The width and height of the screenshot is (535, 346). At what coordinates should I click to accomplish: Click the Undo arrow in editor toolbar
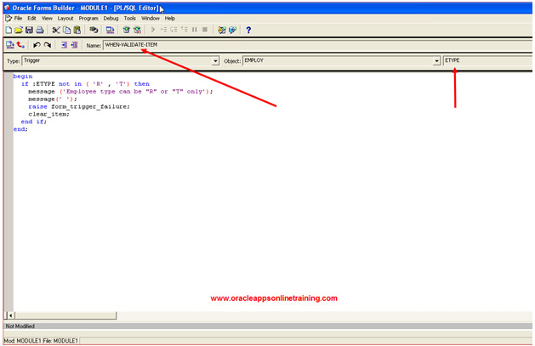pos(37,45)
